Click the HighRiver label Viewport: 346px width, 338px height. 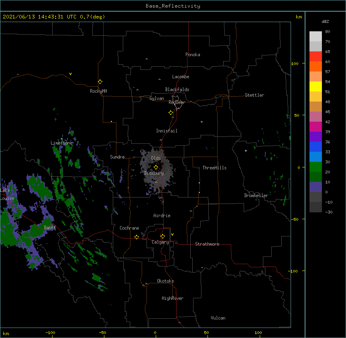click(x=173, y=298)
